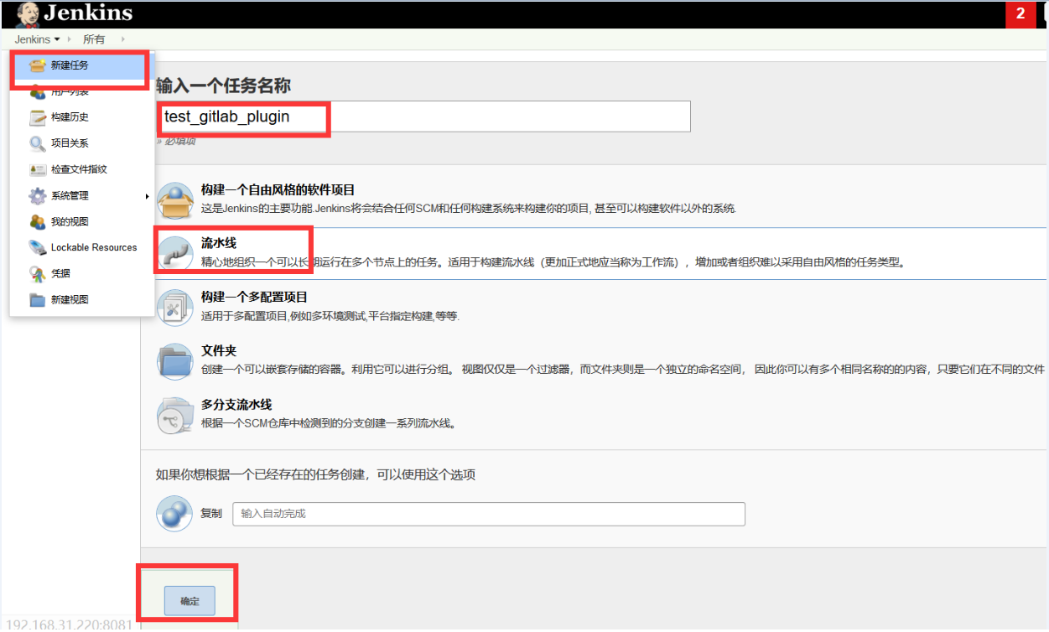Select the 文件夹 option title
This screenshot has width=1049, height=632.
[219, 350]
